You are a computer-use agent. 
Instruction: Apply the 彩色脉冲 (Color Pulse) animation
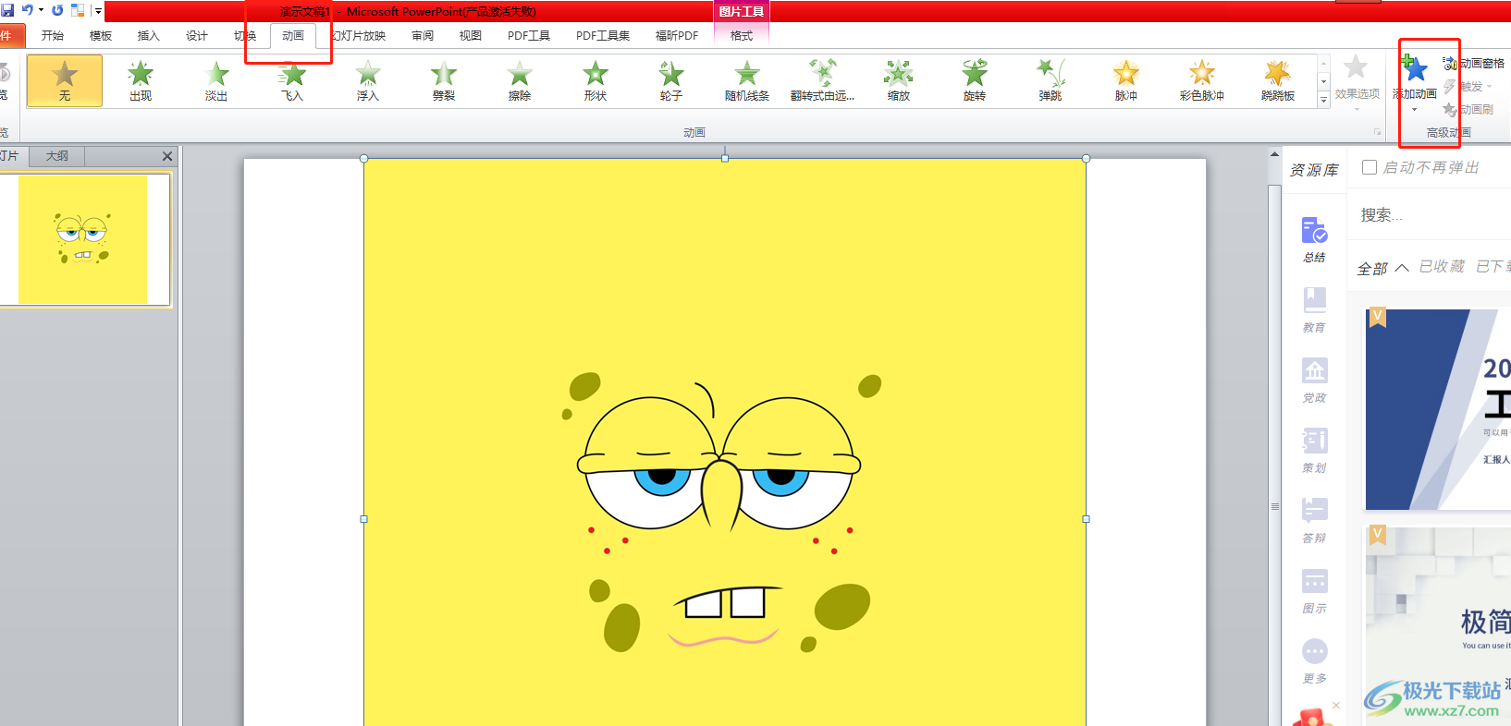pos(1202,80)
